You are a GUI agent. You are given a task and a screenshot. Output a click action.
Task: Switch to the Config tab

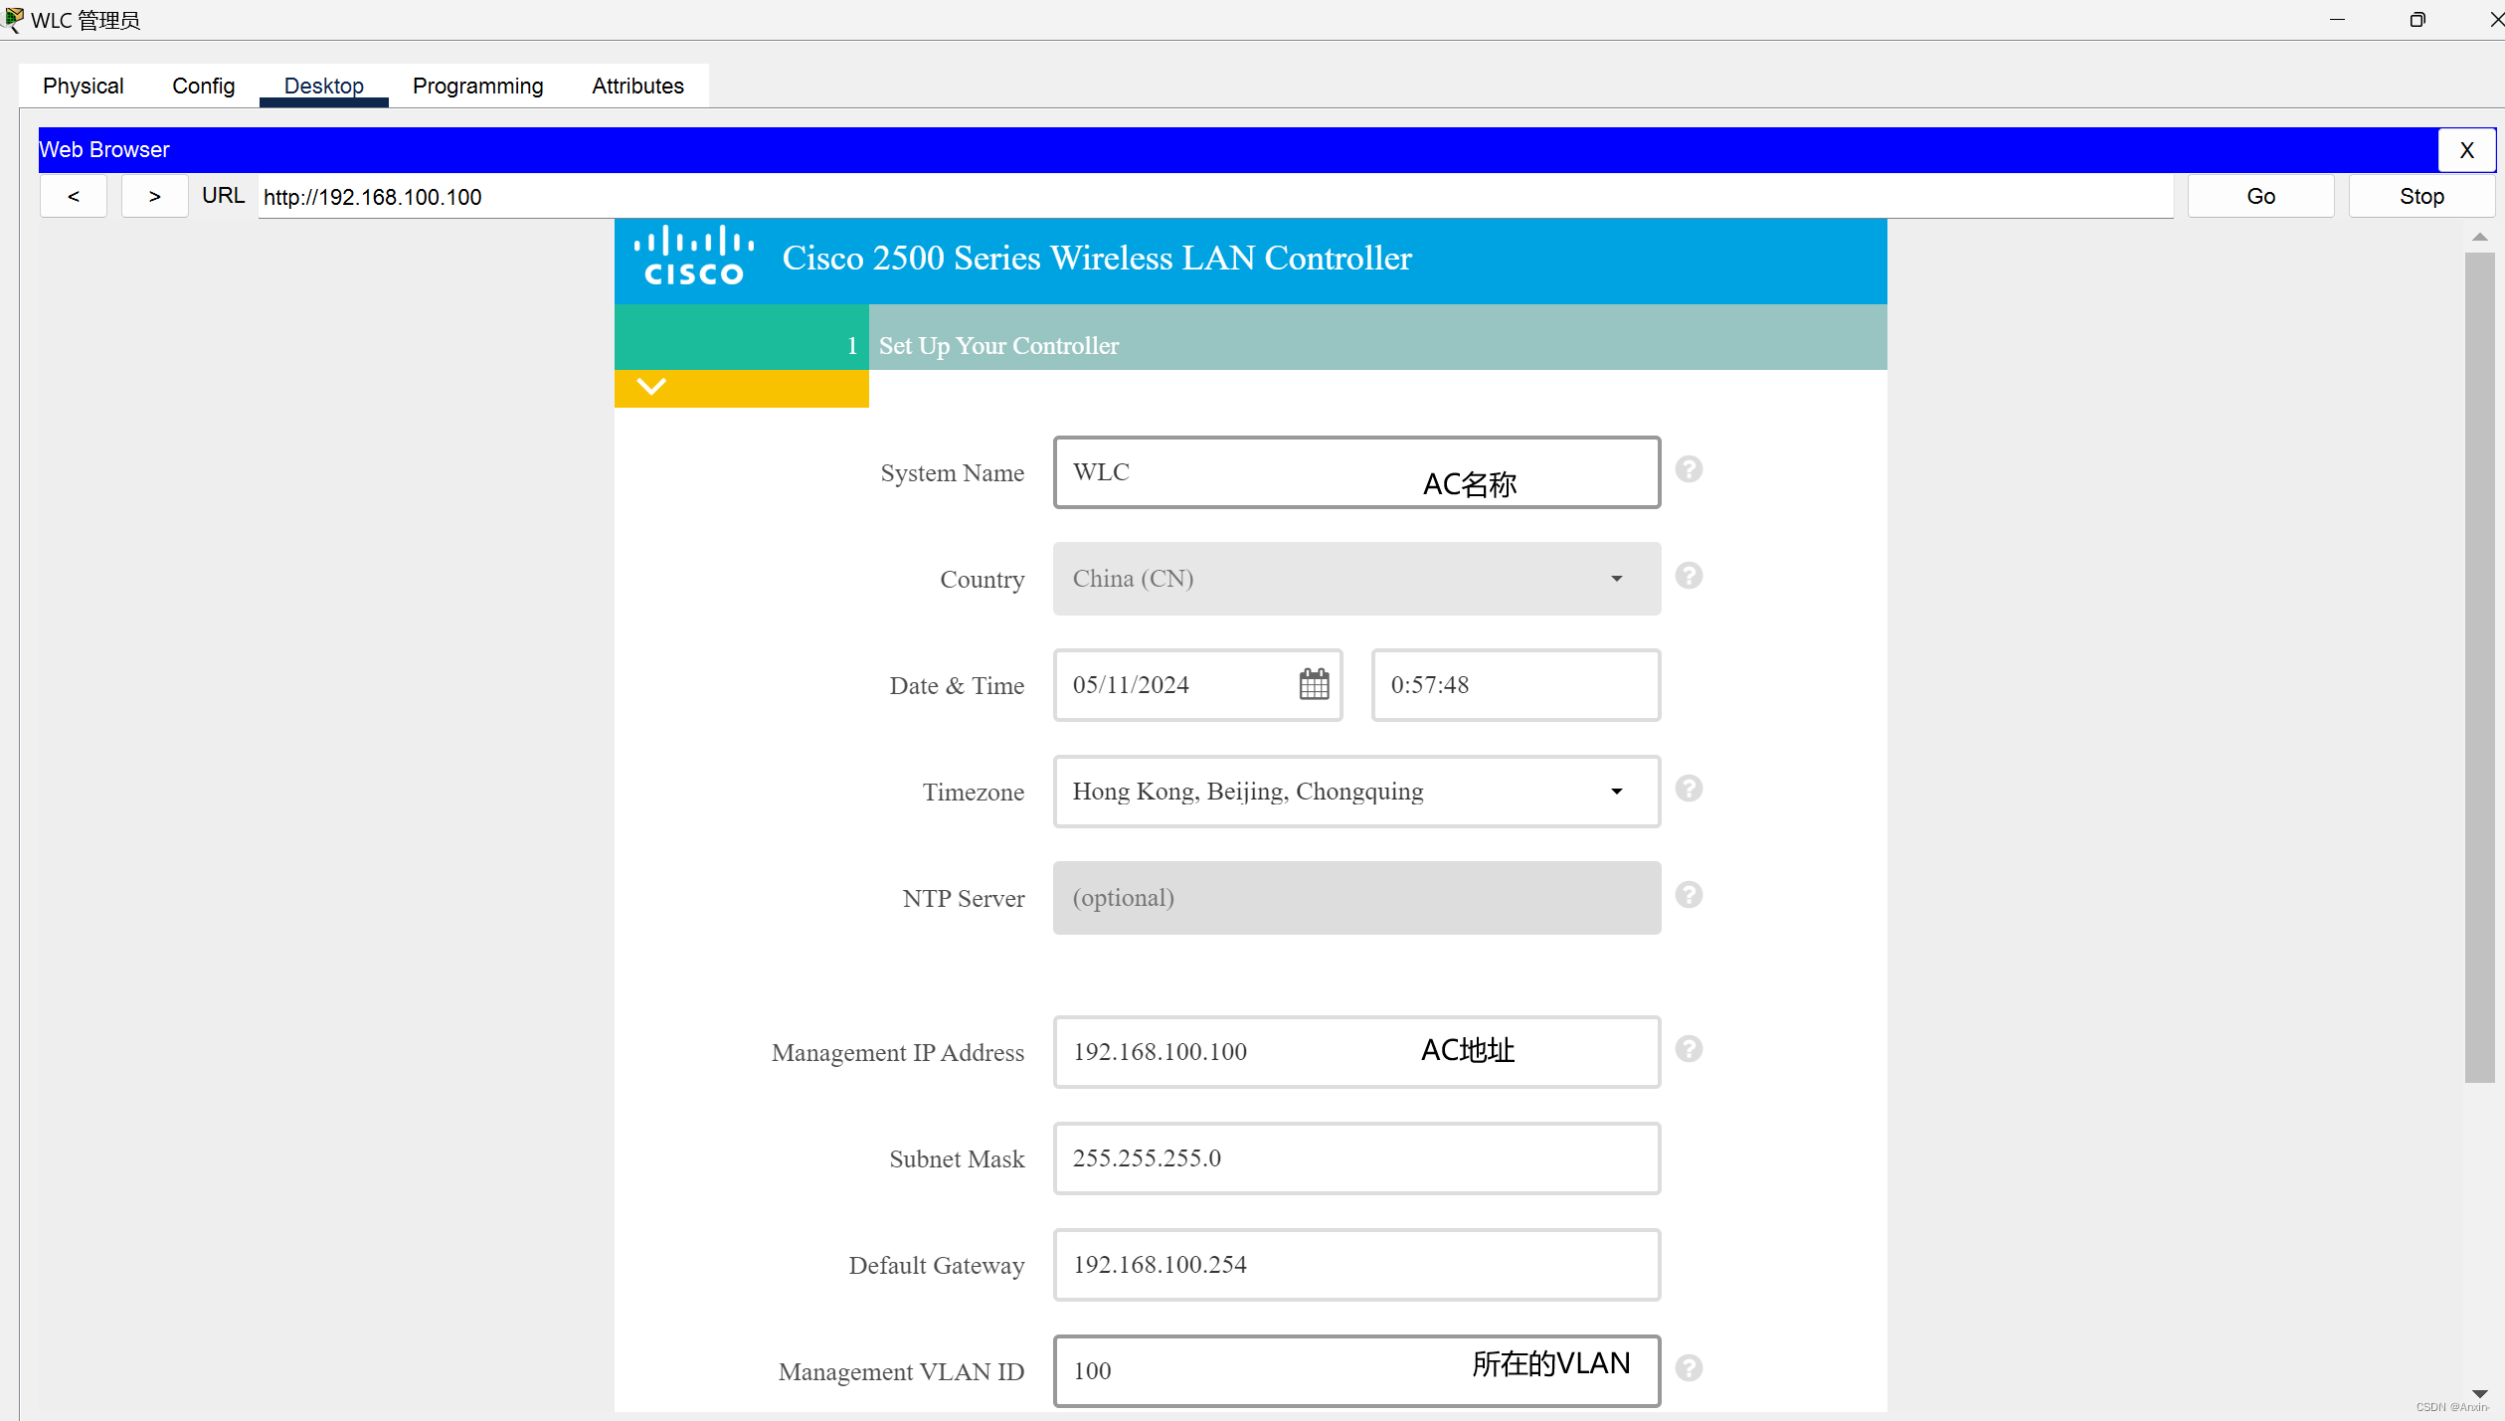coord(203,86)
